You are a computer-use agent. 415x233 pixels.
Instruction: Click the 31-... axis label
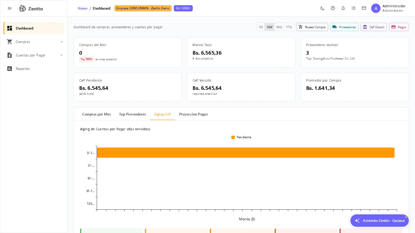tap(91, 166)
